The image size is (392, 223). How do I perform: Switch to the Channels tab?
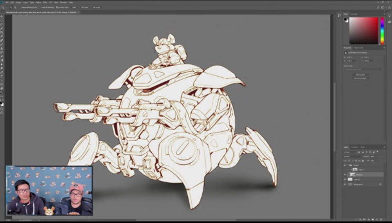[x=354, y=147]
